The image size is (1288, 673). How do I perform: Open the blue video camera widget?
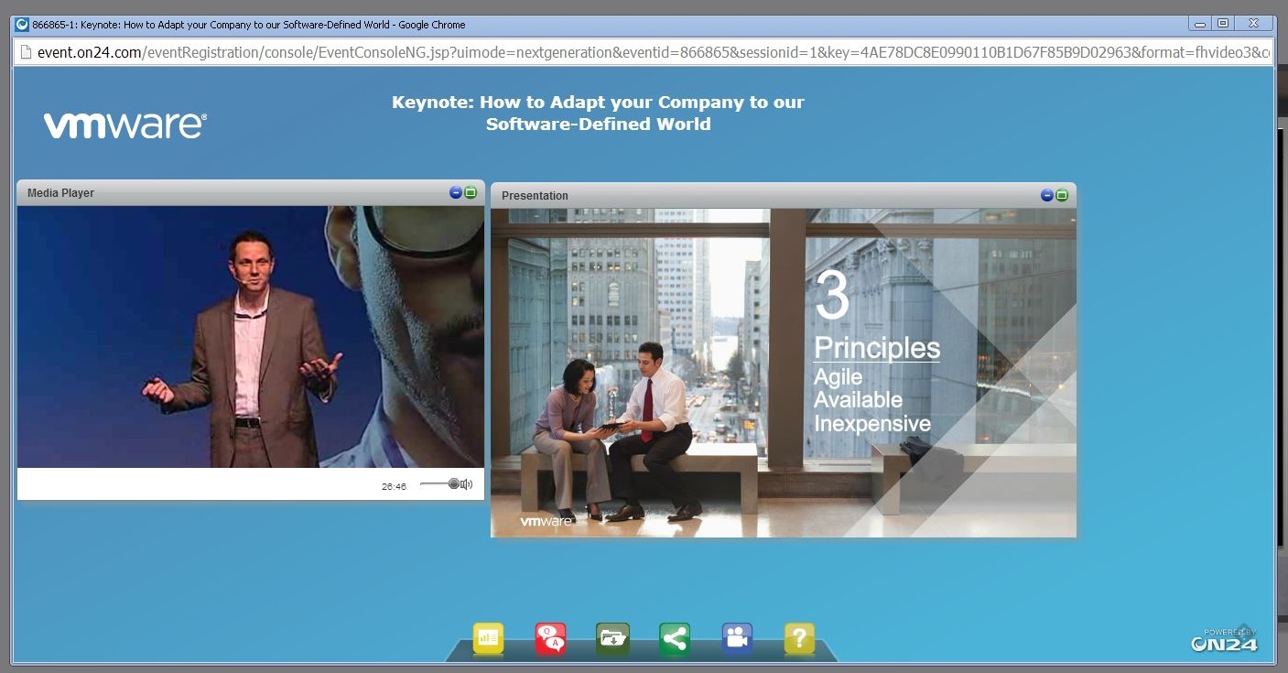click(x=737, y=638)
